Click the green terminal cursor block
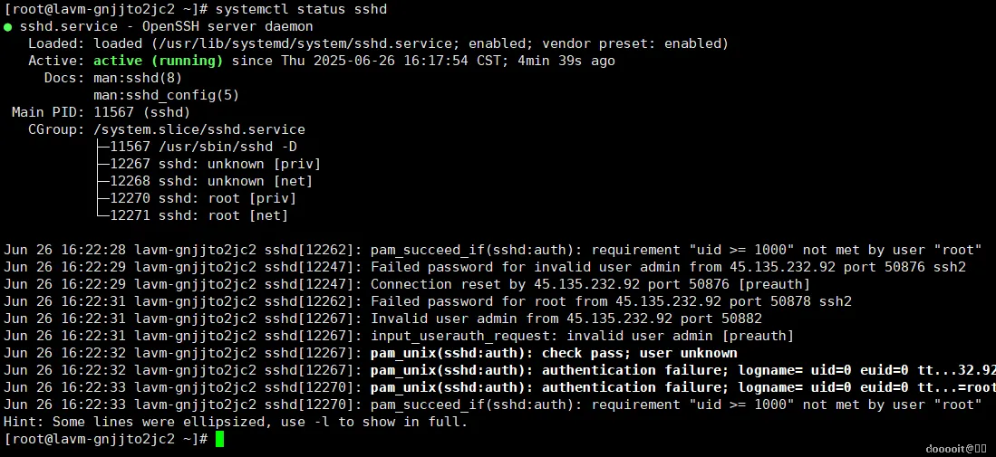 pyautogui.click(x=220, y=439)
